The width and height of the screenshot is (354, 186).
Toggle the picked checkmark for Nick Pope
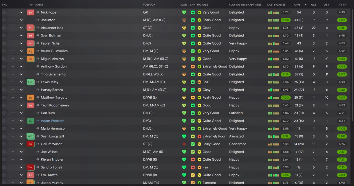(4, 12)
